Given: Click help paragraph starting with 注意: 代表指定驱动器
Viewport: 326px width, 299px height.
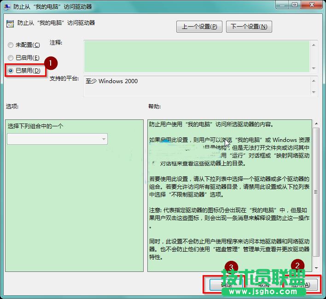Looking at the screenshot, I should click(229, 218).
